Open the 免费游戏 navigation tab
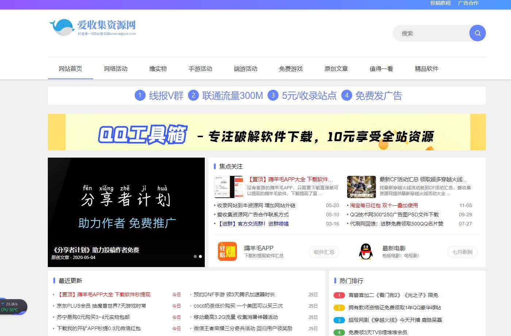511x336 pixels. [291, 69]
